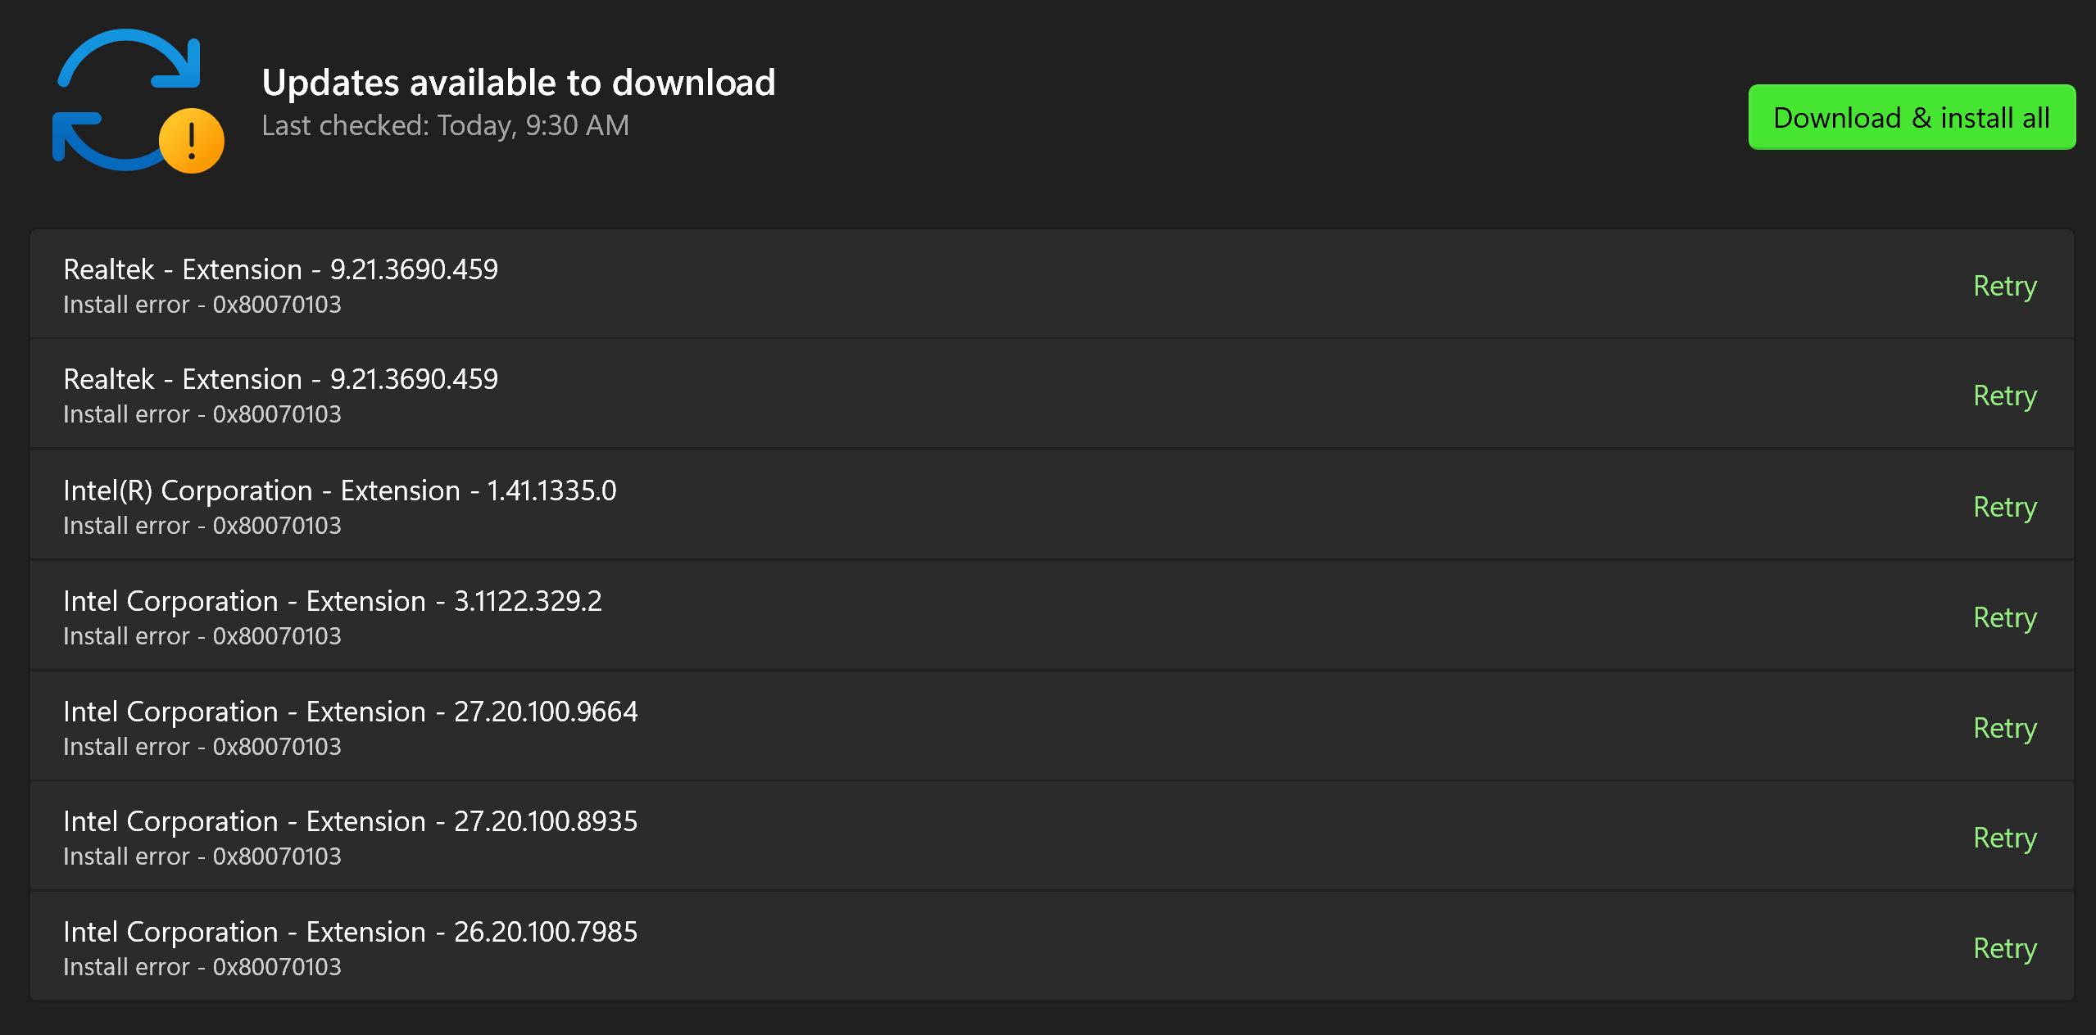This screenshot has width=2096, height=1035.
Task: Retry Intel(R) Corporation Extension 1.41.1335.0
Action: click(2004, 507)
